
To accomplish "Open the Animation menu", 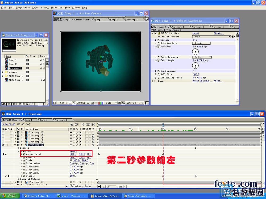I will click(x=57, y=7).
